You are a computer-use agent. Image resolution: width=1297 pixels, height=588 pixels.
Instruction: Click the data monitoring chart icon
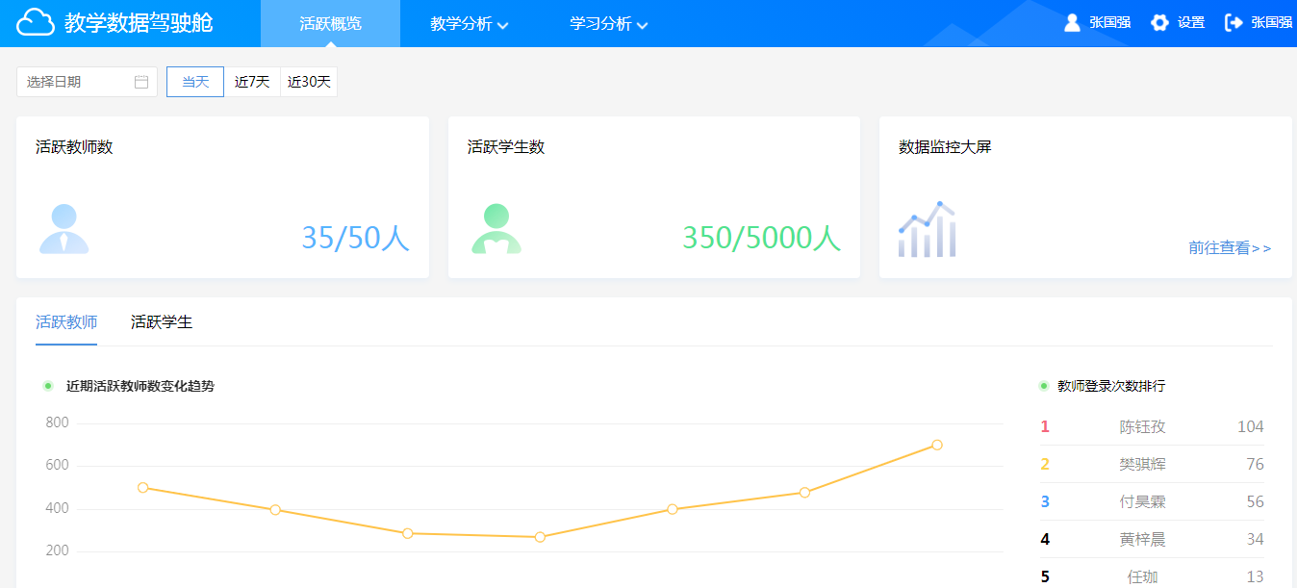pyautogui.click(x=927, y=230)
